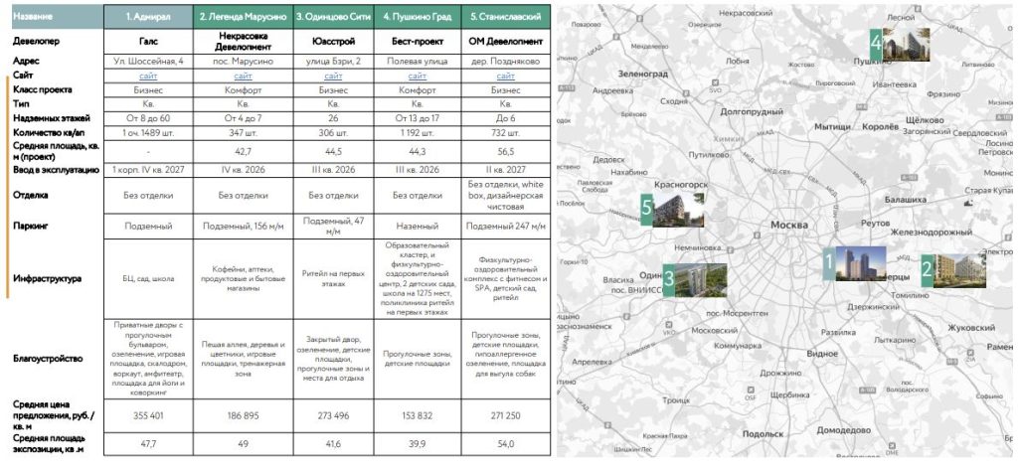This screenshot has height=471, width=1018.
Task: Click the address 'улица Бэри, 2'
Action: 333,62
